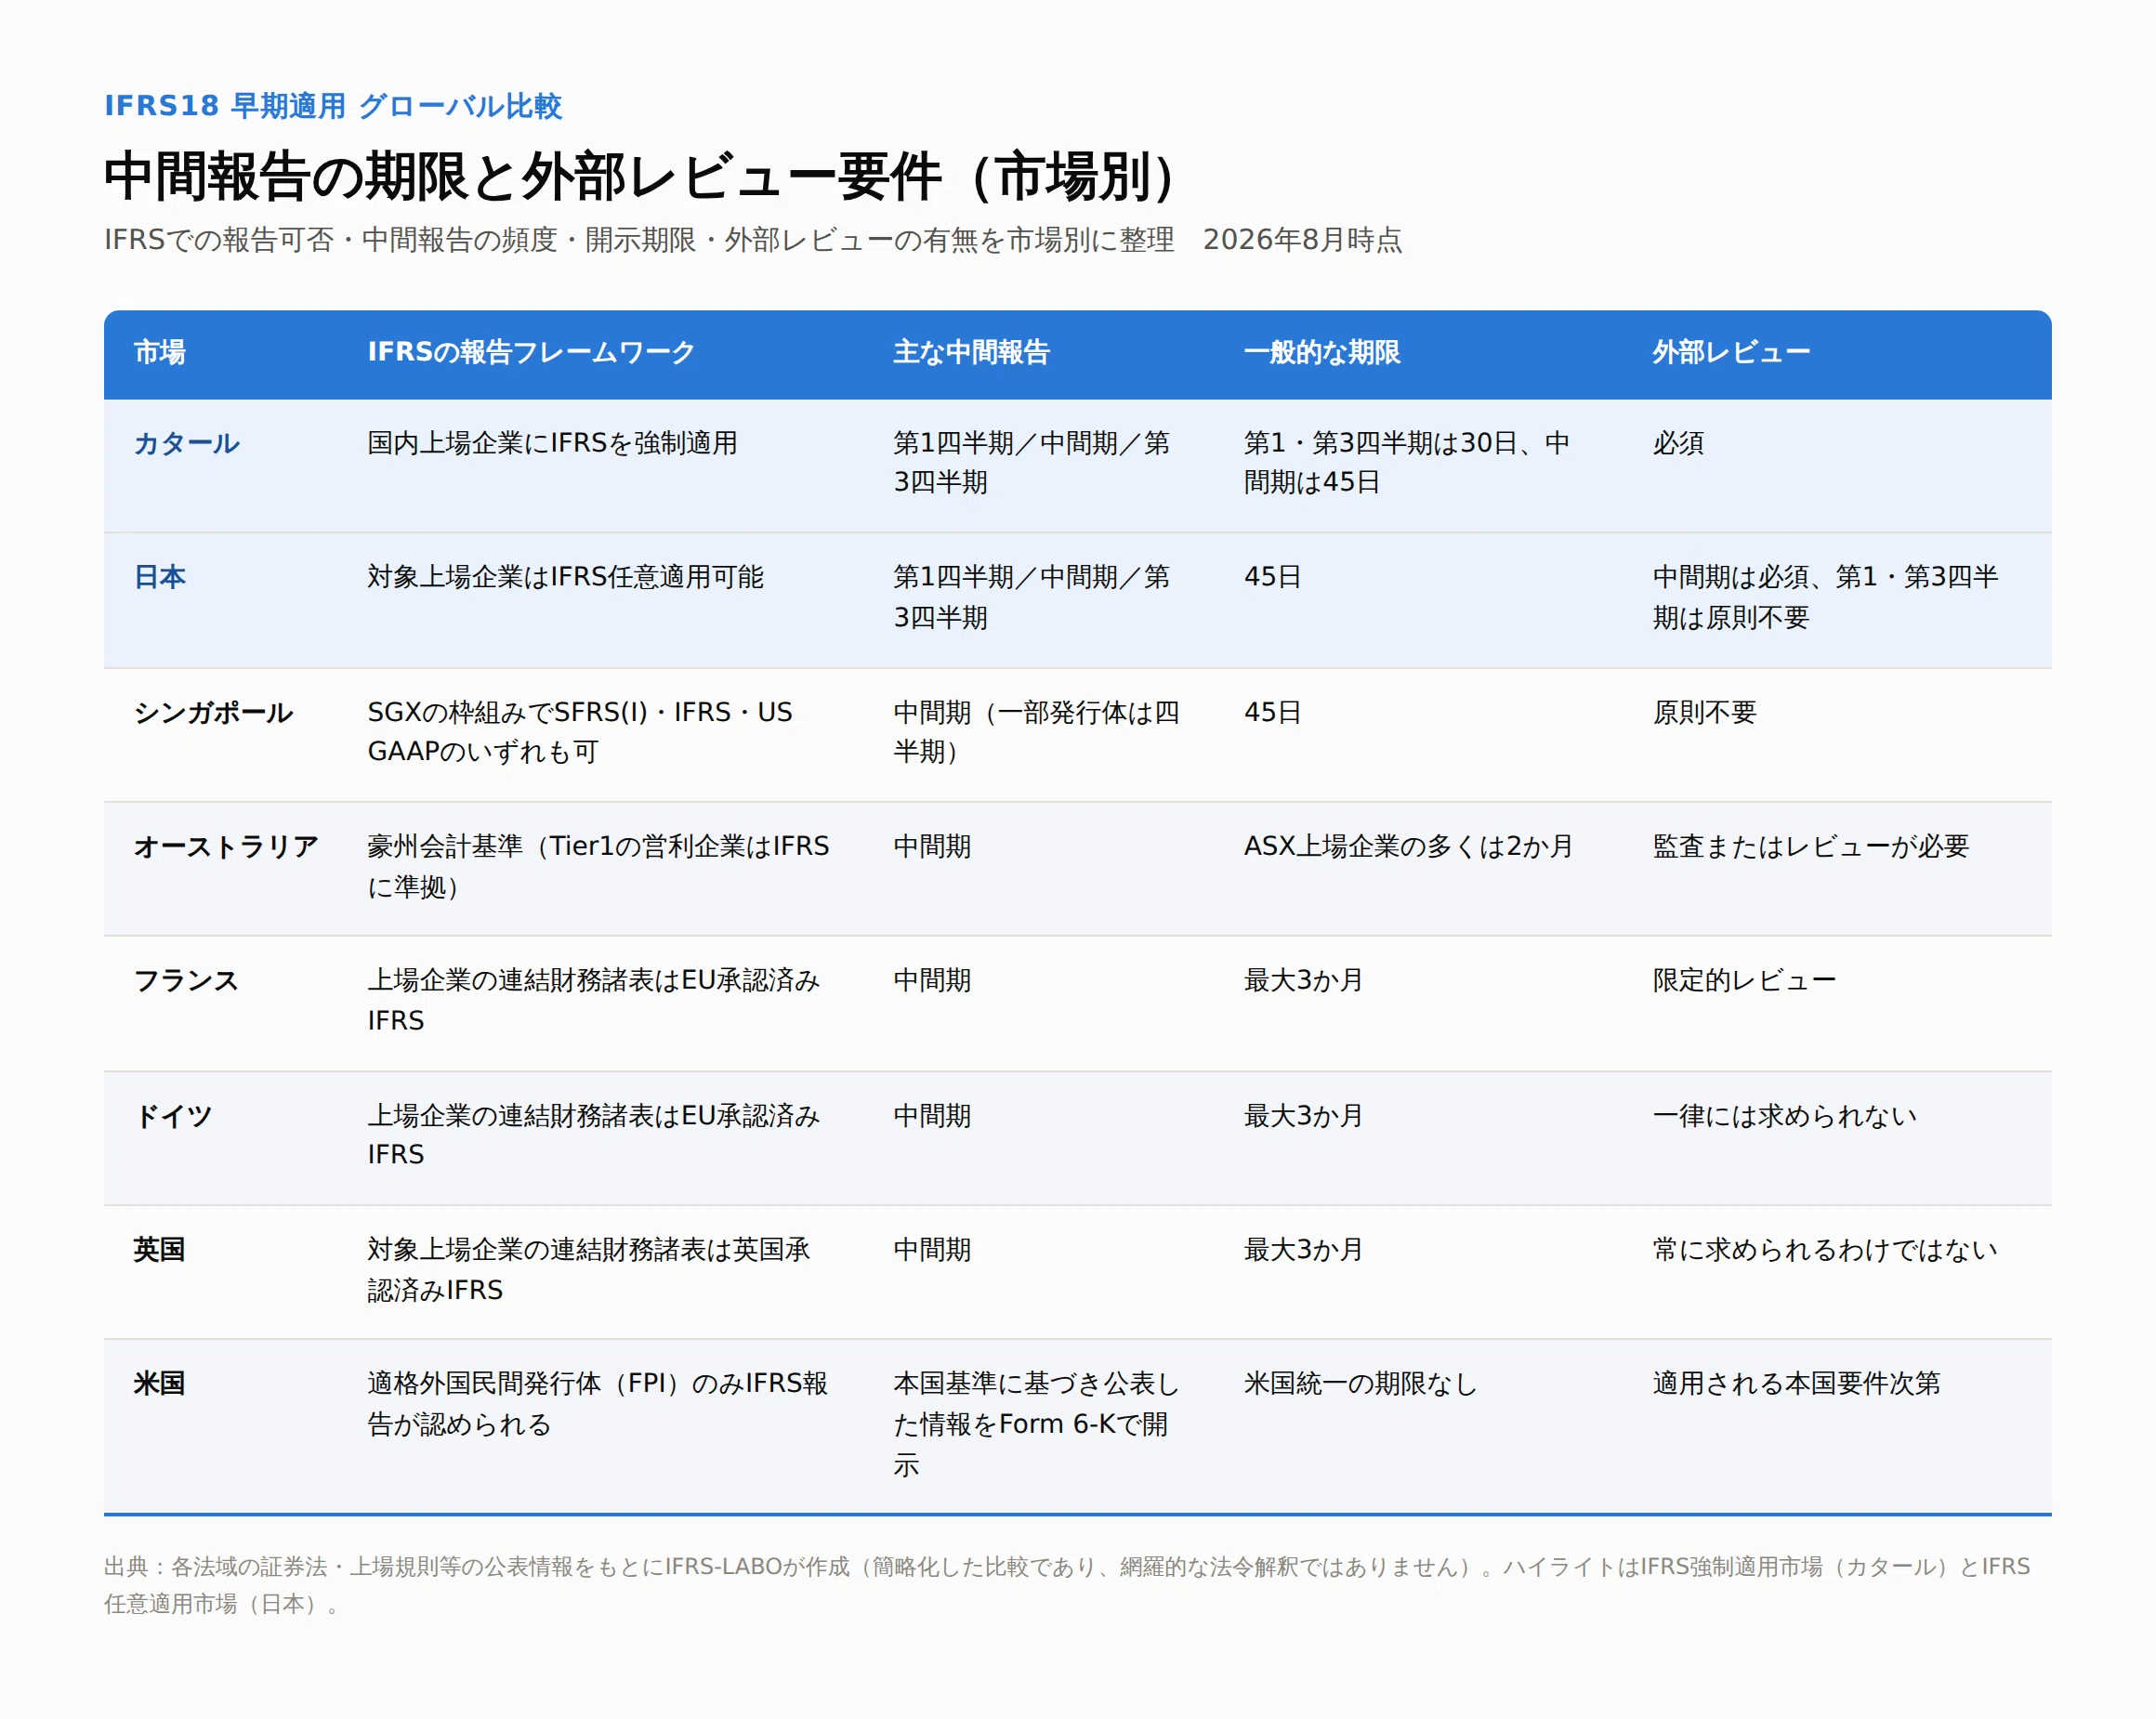Click the 主な中間報告 column header
Image resolution: width=2156 pixels, height=1719 pixels.
971,352
